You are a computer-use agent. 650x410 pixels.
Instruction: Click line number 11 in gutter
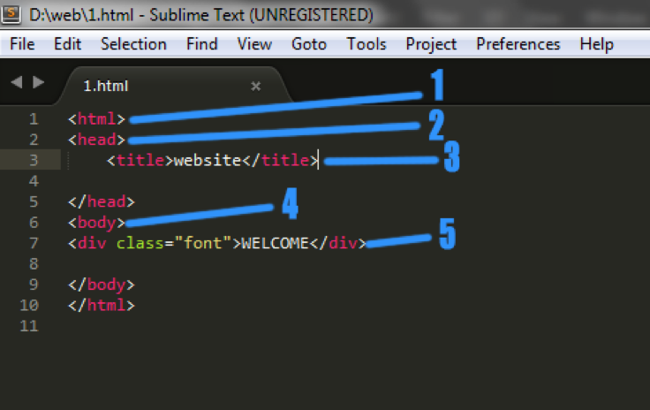click(29, 326)
